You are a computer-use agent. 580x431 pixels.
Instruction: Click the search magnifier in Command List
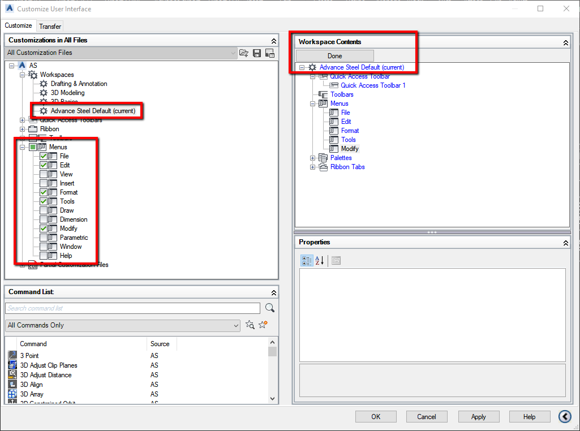pyautogui.click(x=270, y=307)
